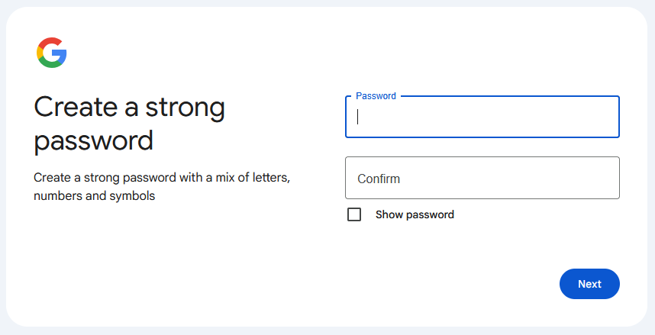Viewport: 655px width, 335px height.
Task: Click the 'Show password' label text
Action: tap(415, 214)
